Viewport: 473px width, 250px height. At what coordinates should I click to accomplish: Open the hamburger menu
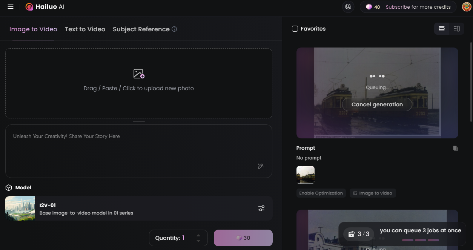coord(11,7)
